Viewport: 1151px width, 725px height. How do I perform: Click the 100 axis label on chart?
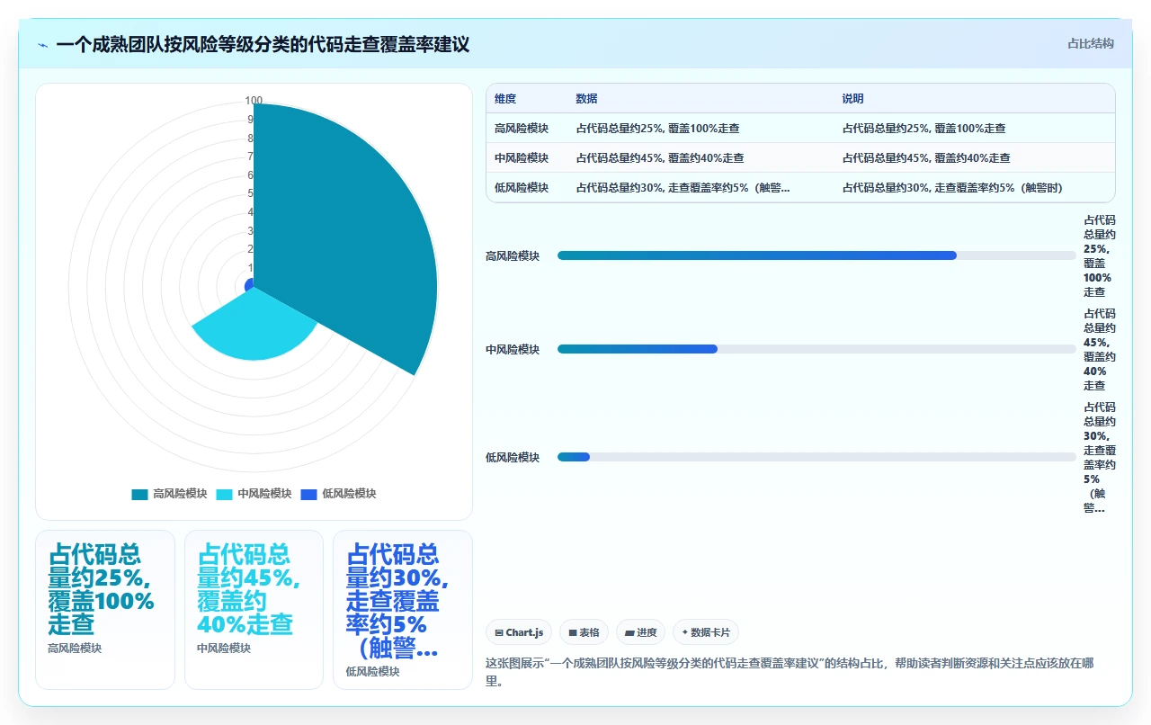(254, 101)
